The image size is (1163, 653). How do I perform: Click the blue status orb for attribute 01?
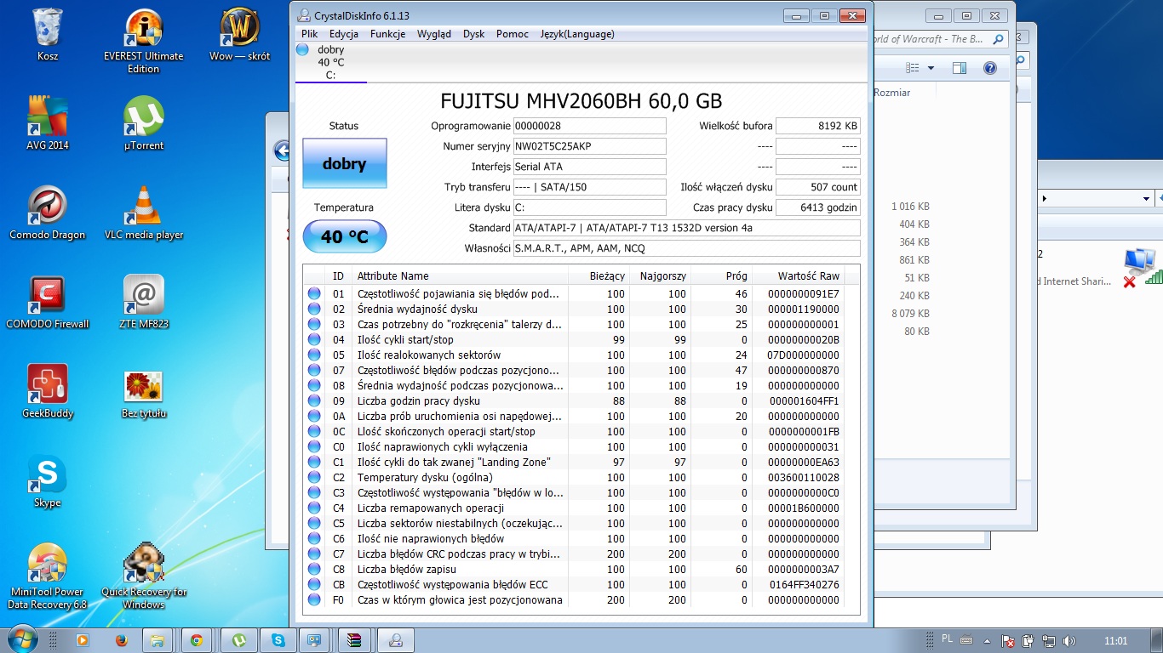(314, 294)
